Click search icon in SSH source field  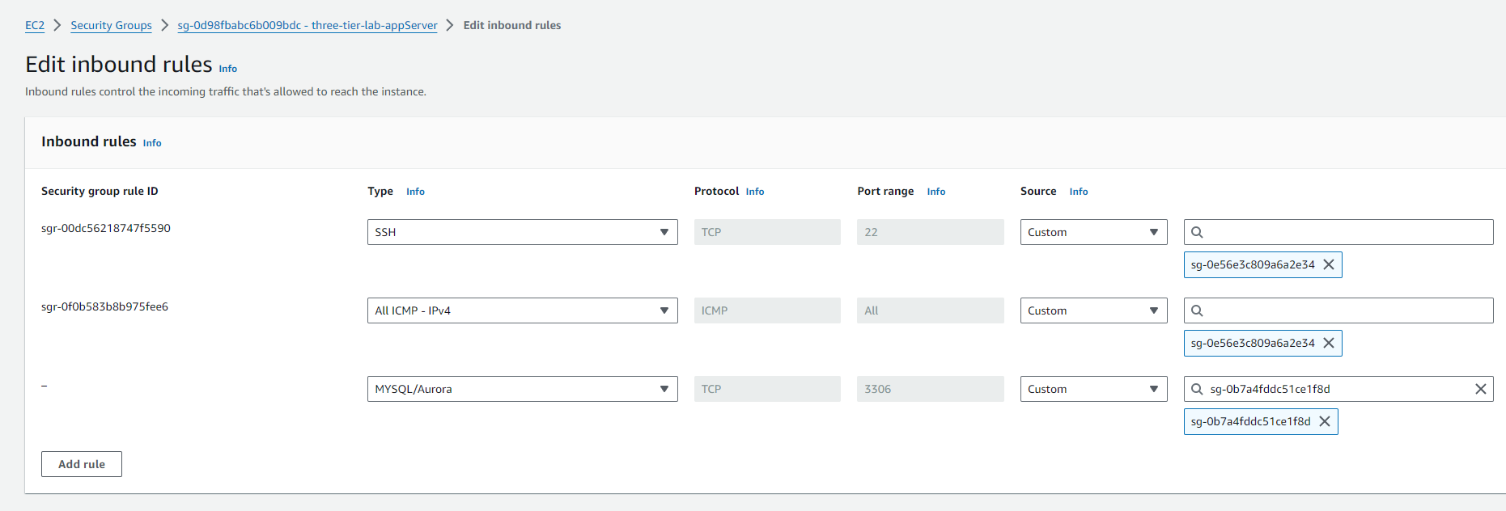pyautogui.click(x=1197, y=232)
